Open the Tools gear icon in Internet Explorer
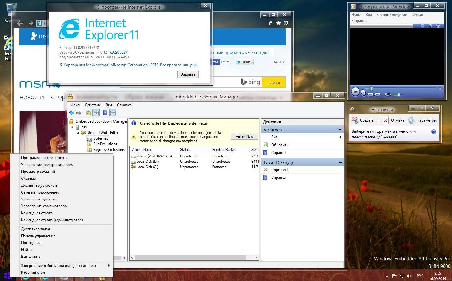 [286, 23]
